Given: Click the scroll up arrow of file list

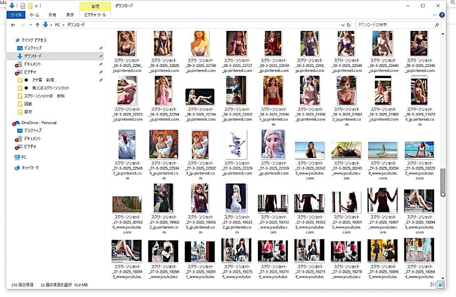Looking at the screenshot, I should 443,34.
